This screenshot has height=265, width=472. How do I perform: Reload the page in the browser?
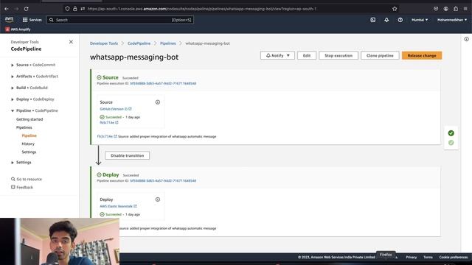click(27, 9)
